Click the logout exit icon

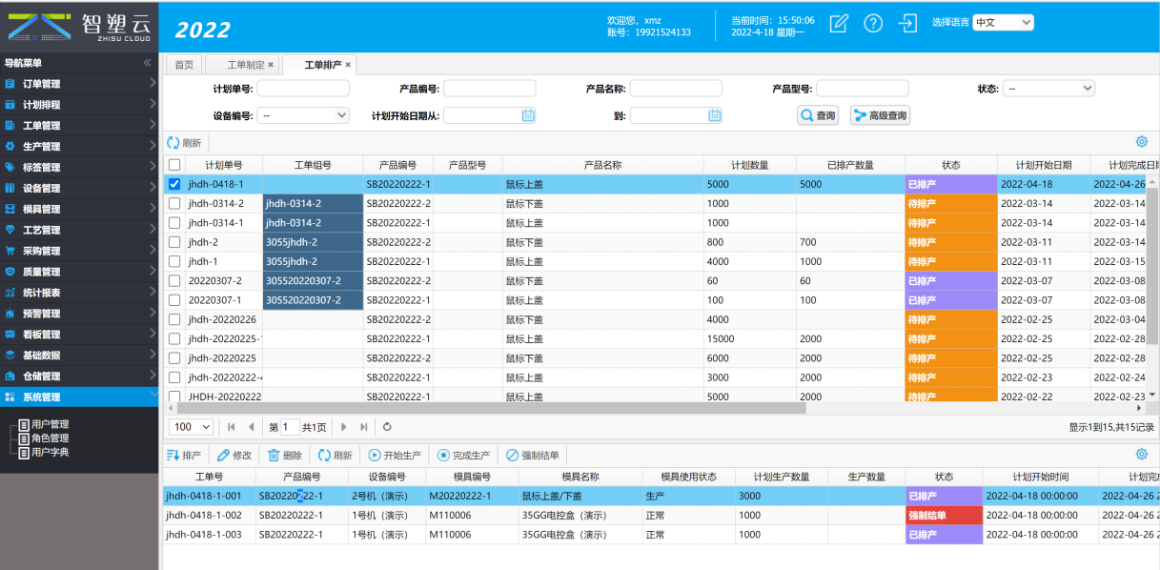[909, 24]
